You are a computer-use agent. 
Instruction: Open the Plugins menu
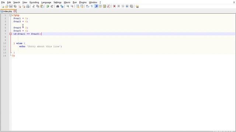coord(83,3)
